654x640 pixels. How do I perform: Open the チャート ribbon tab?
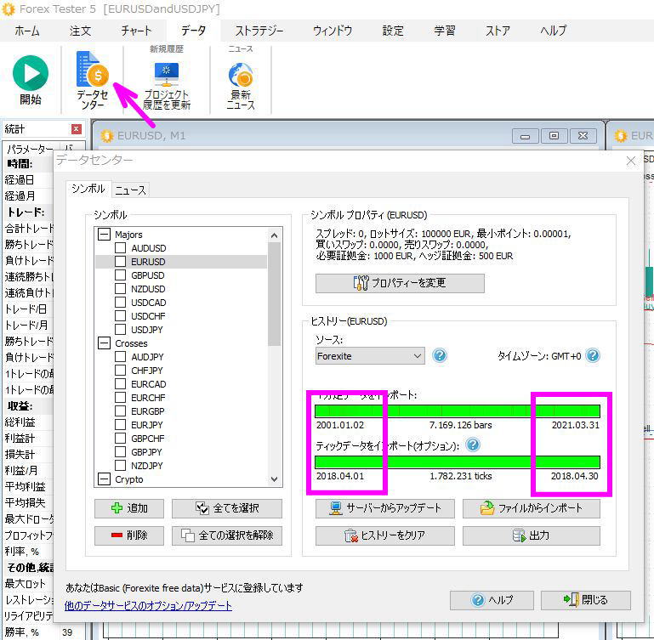click(x=136, y=31)
